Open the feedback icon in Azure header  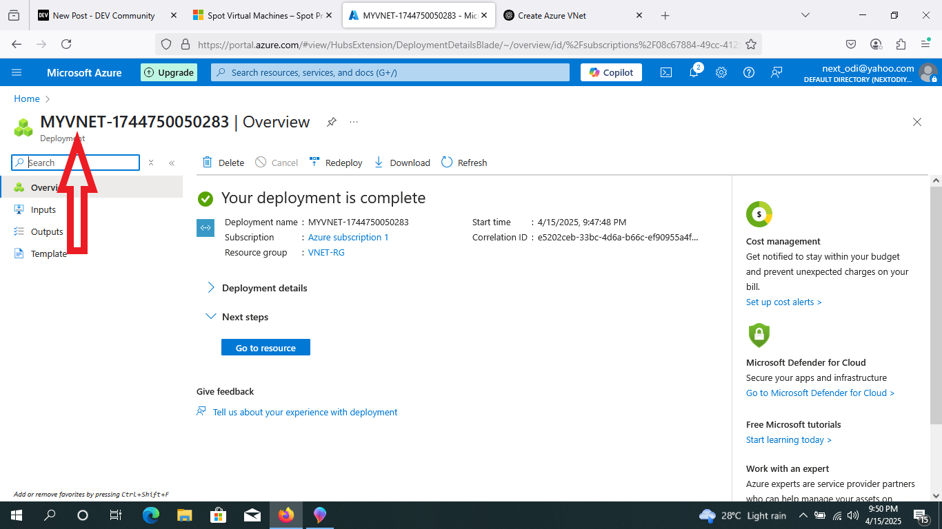tap(776, 72)
